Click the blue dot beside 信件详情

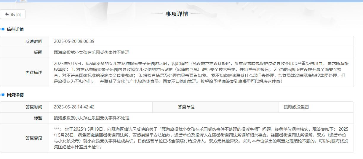[3, 29]
